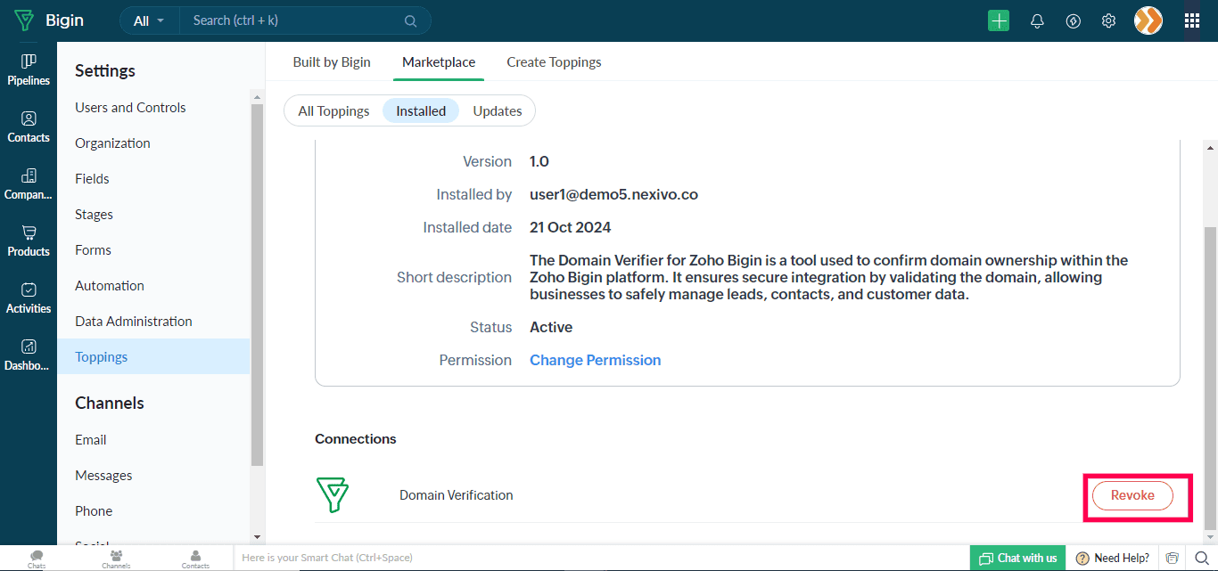Open the All search-scope dropdown
Screen dimensions: 1218x571
[x=150, y=20]
